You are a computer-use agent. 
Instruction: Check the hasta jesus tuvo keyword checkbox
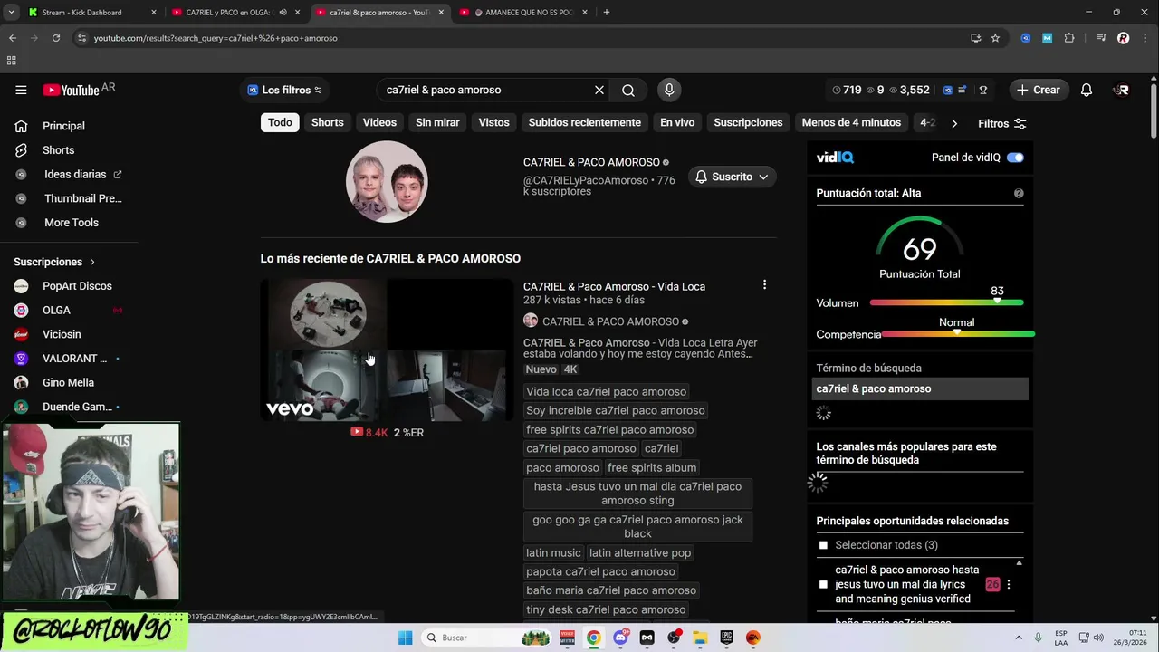[x=823, y=584]
